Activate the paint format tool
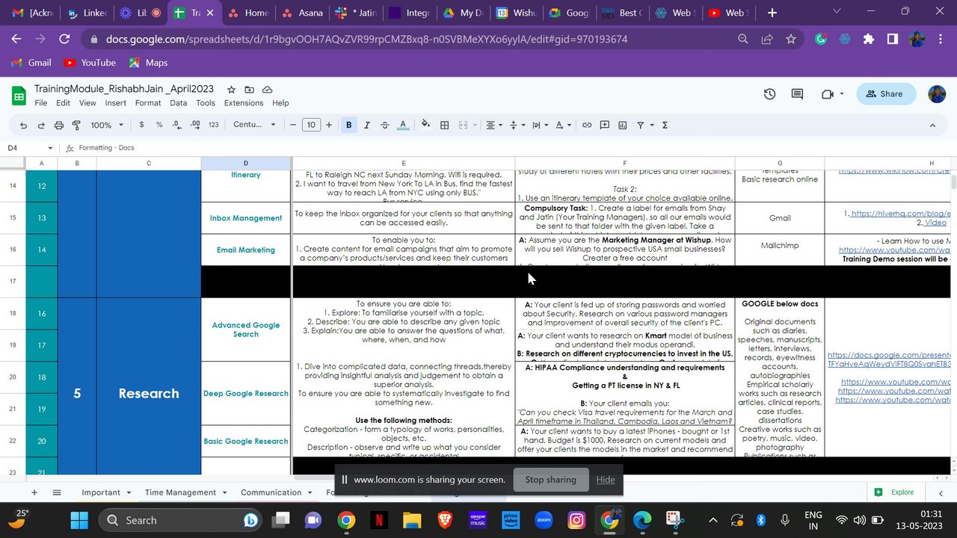 [x=76, y=125]
